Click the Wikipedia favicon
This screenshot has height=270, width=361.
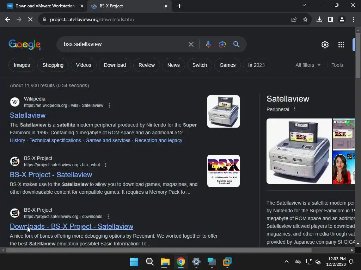pos(15,102)
